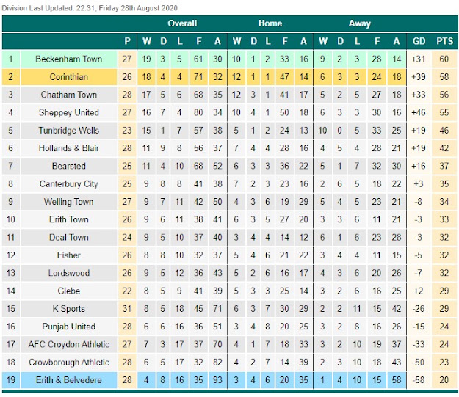
Task: Click Sheppey United's +46 goal difference
Action: 419,112
